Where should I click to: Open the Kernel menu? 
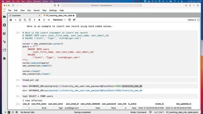36,10
